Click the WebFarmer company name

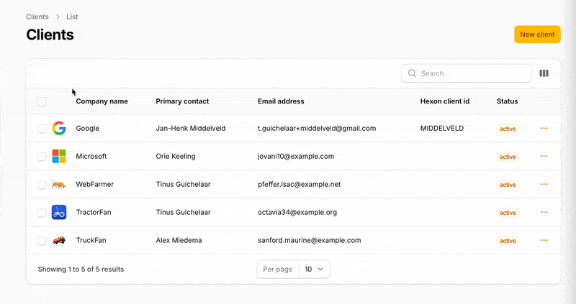point(95,184)
